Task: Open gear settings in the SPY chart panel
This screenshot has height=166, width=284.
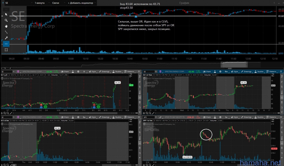Action: pos(220,117)
